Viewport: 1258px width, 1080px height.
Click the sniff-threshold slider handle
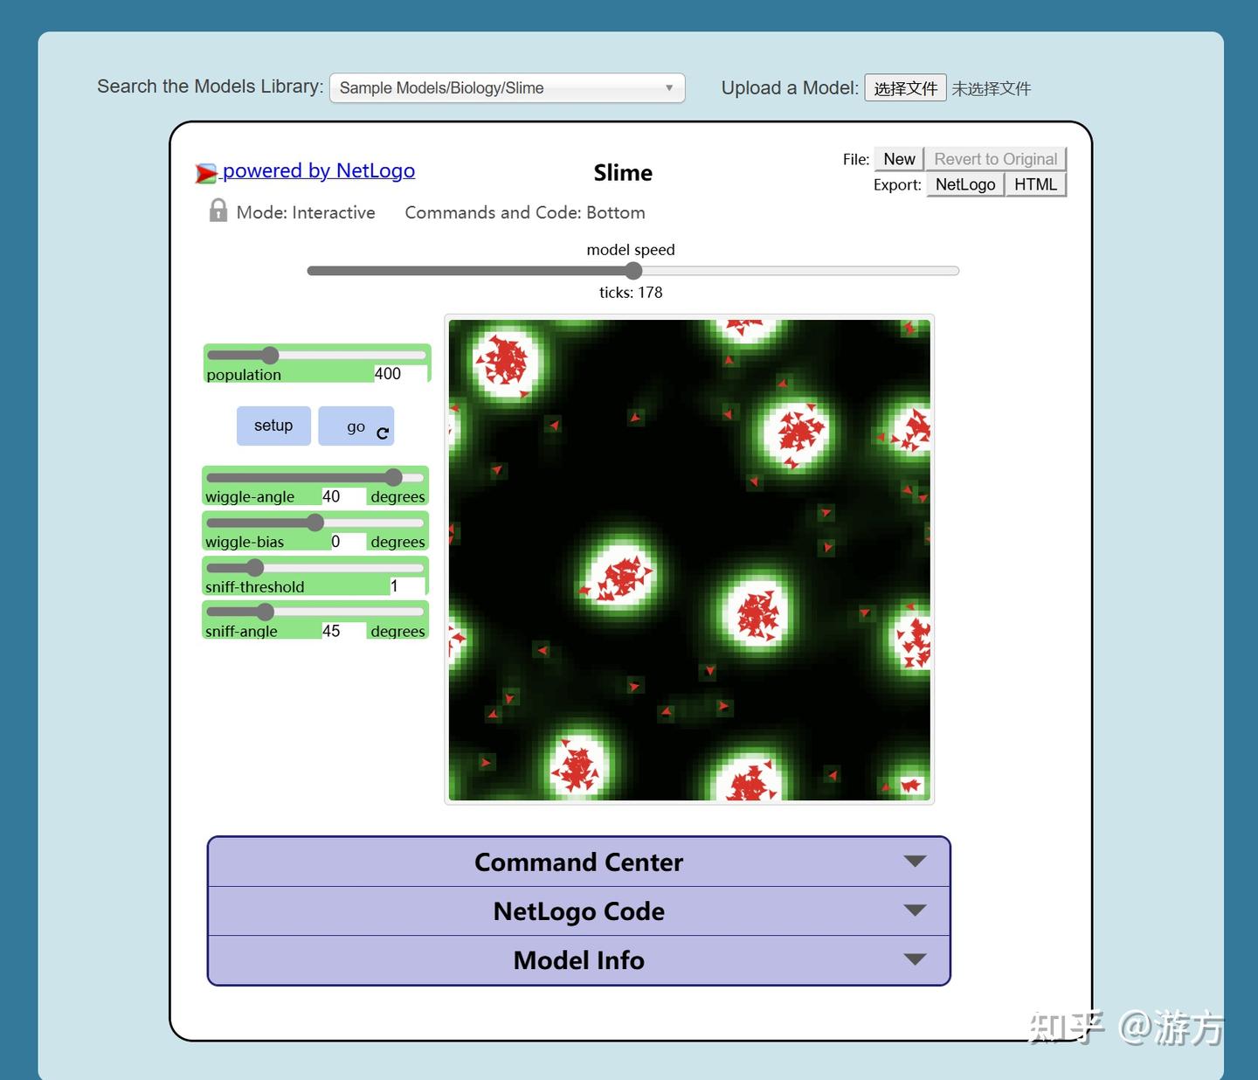[254, 568]
